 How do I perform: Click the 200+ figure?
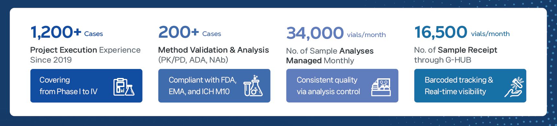(x=179, y=32)
